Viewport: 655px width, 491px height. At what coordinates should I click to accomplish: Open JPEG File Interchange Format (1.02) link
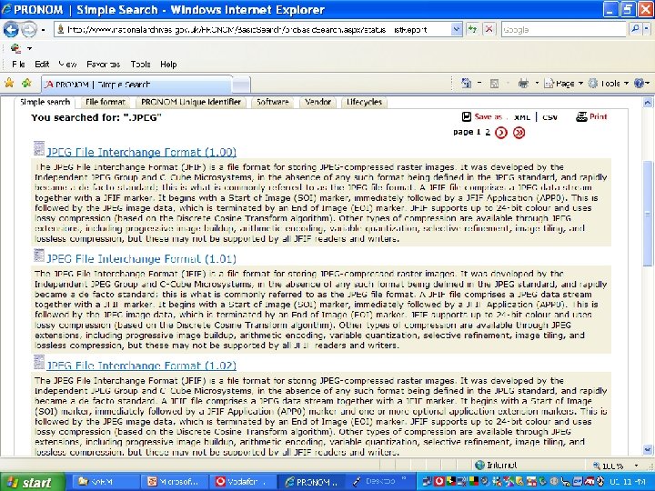coord(142,366)
